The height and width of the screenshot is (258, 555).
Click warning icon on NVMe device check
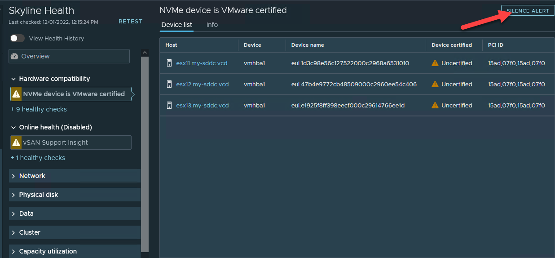point(16,94)
